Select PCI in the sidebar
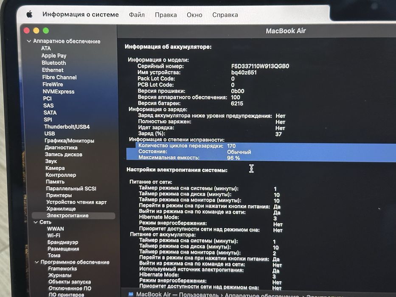The height and width of the screenshot is (297, 396). click(47, 98)
